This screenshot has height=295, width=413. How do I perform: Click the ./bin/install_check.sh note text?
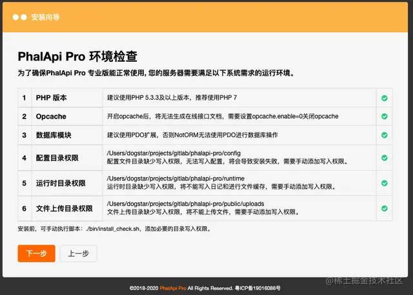click(x=115, y=229)
